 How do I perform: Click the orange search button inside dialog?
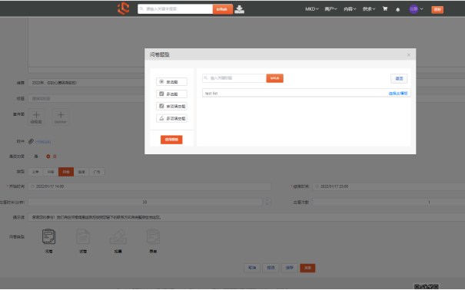click(274, 78)
